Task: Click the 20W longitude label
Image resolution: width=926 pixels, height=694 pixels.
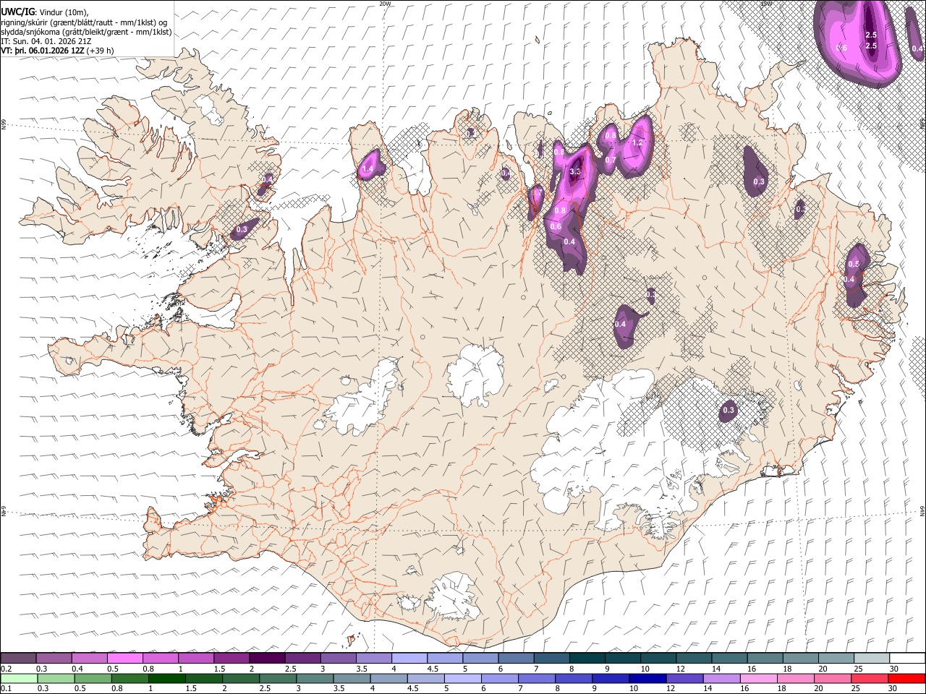Action: click(385, 4)
